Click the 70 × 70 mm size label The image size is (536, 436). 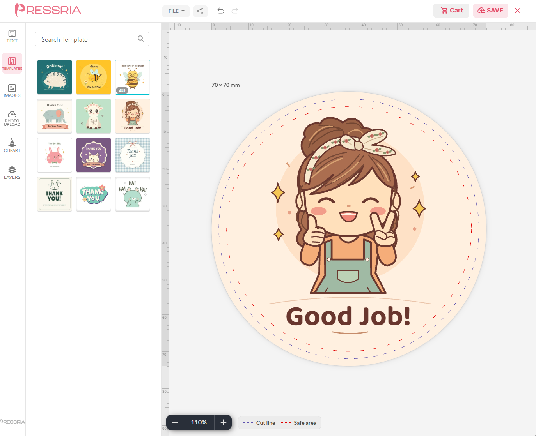[226, 85]
